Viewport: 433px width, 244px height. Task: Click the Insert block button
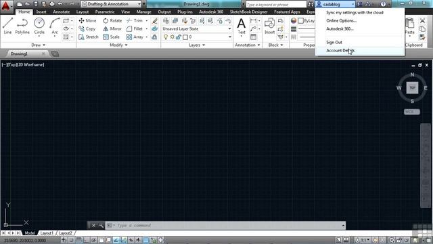(x=269, y=27)
